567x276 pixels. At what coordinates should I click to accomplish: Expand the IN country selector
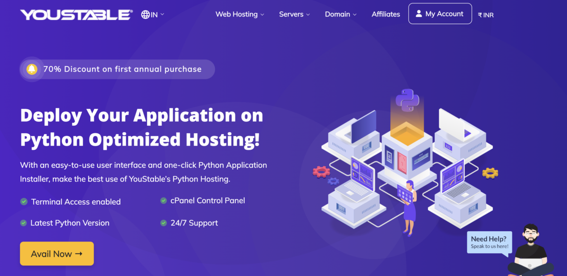tap(155, 14)
